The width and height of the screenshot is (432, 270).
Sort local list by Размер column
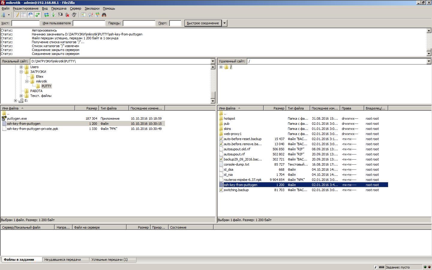(87, 108)
